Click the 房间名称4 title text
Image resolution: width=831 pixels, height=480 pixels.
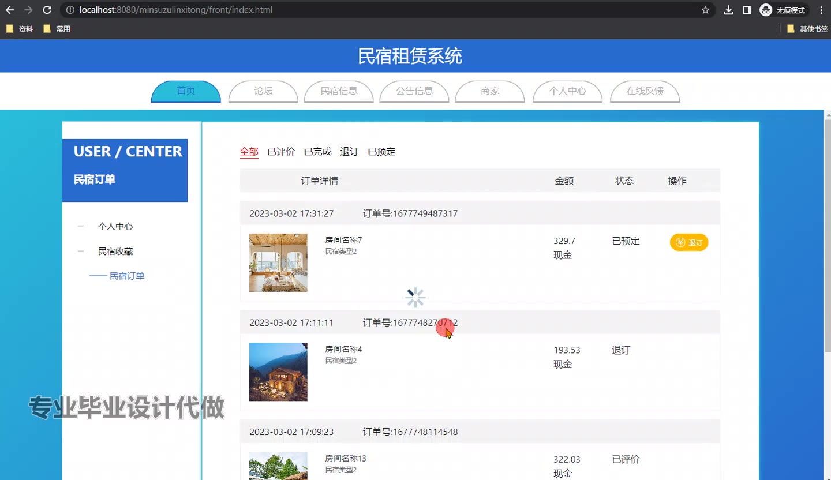tap(343, 349)
